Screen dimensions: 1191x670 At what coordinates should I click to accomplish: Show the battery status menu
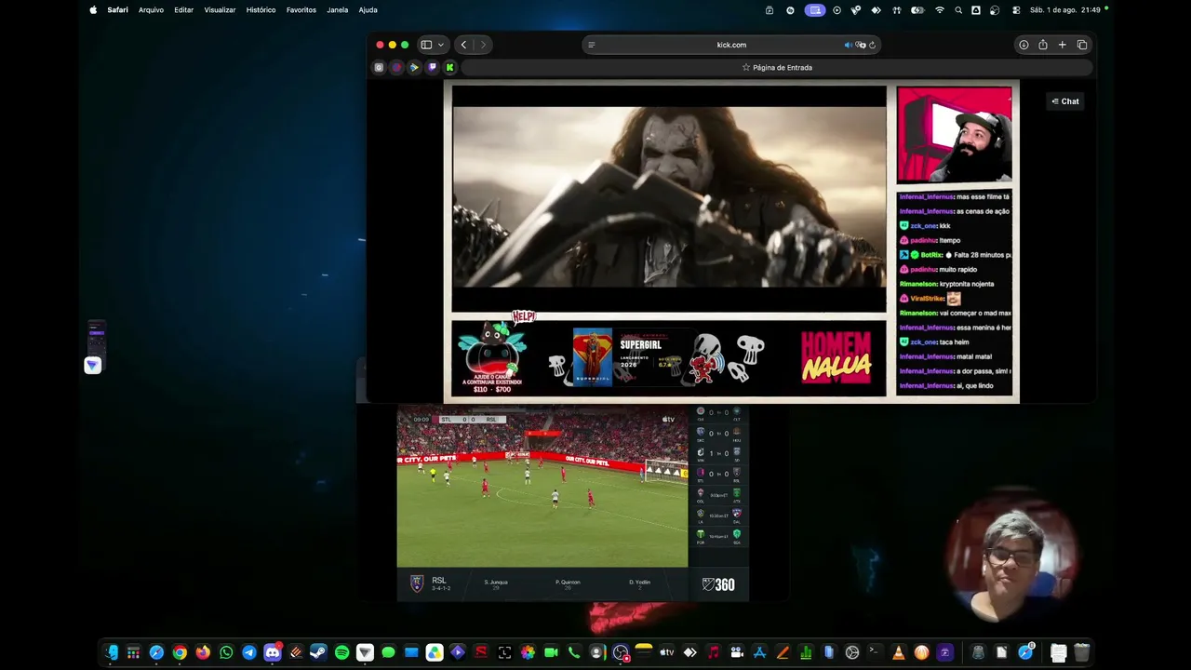(917, 10)
